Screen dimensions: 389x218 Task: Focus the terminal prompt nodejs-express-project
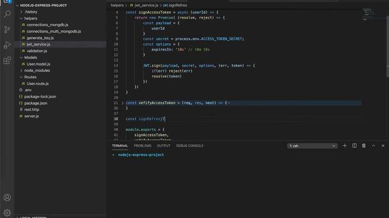[x=141, y=155]
